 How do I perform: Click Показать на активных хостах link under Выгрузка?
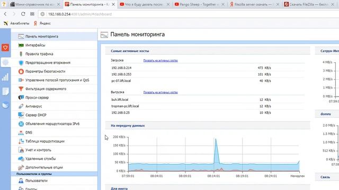coord(160,92)
